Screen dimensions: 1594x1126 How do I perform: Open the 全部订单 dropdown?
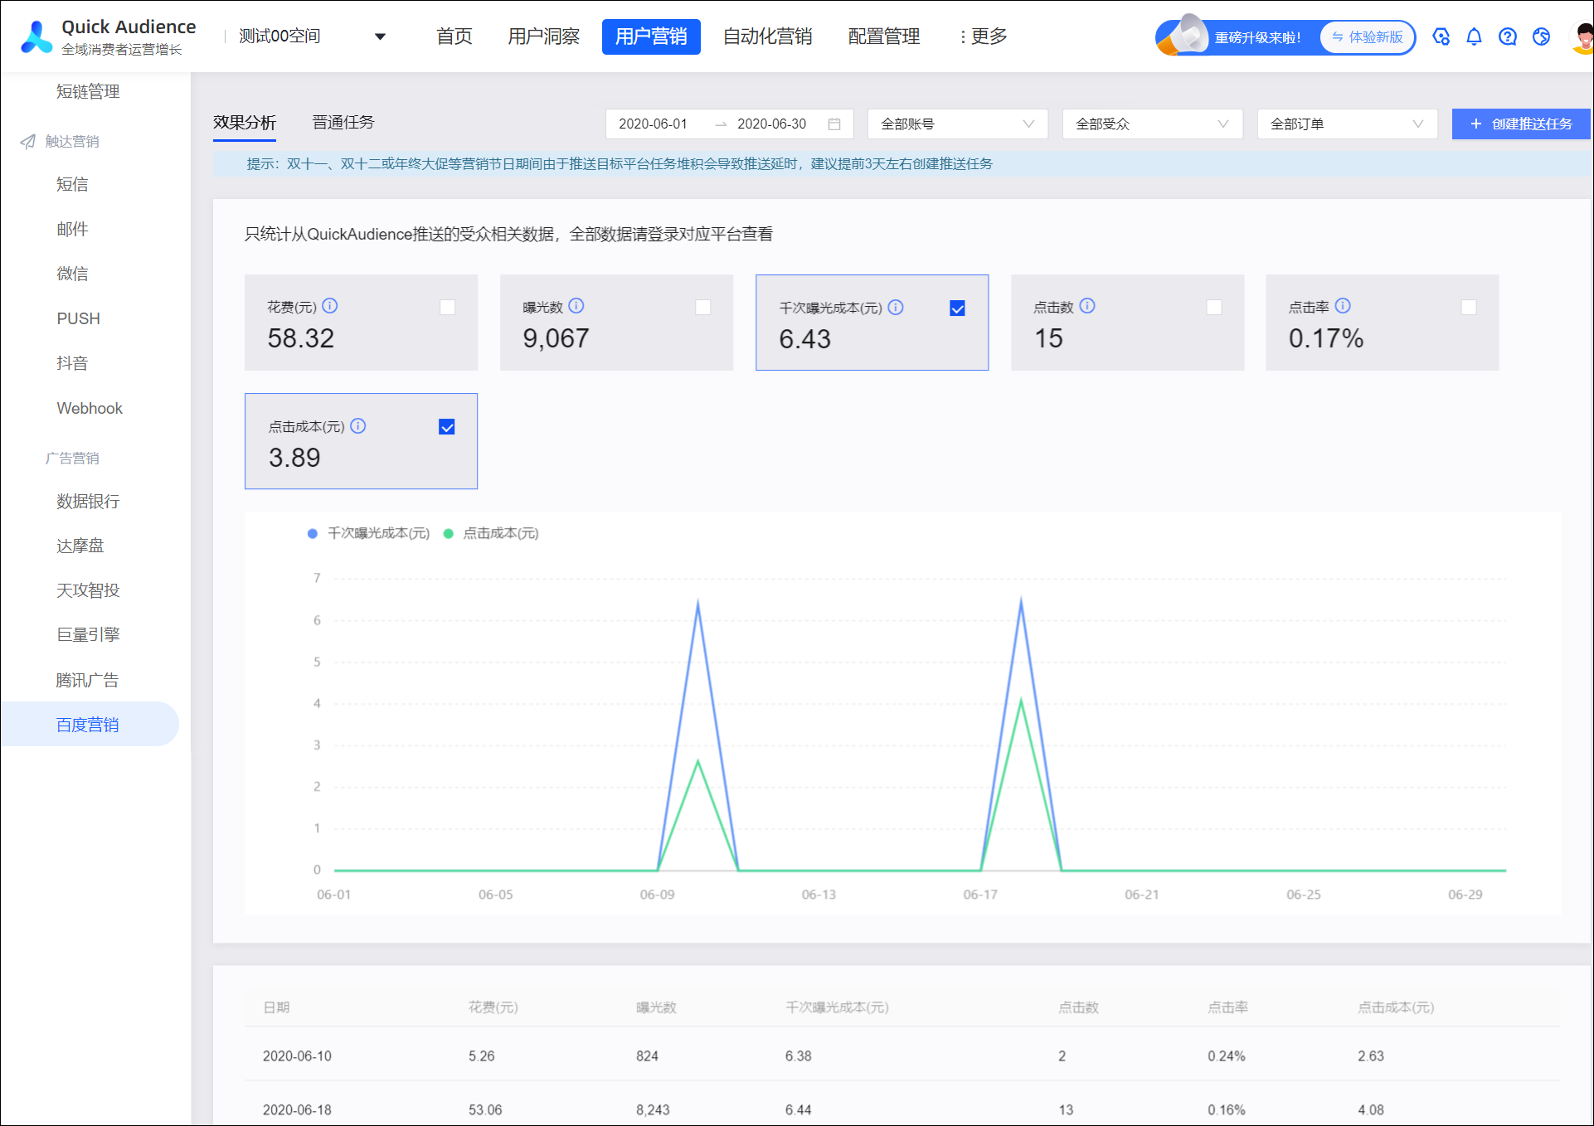click(1348, 124)
